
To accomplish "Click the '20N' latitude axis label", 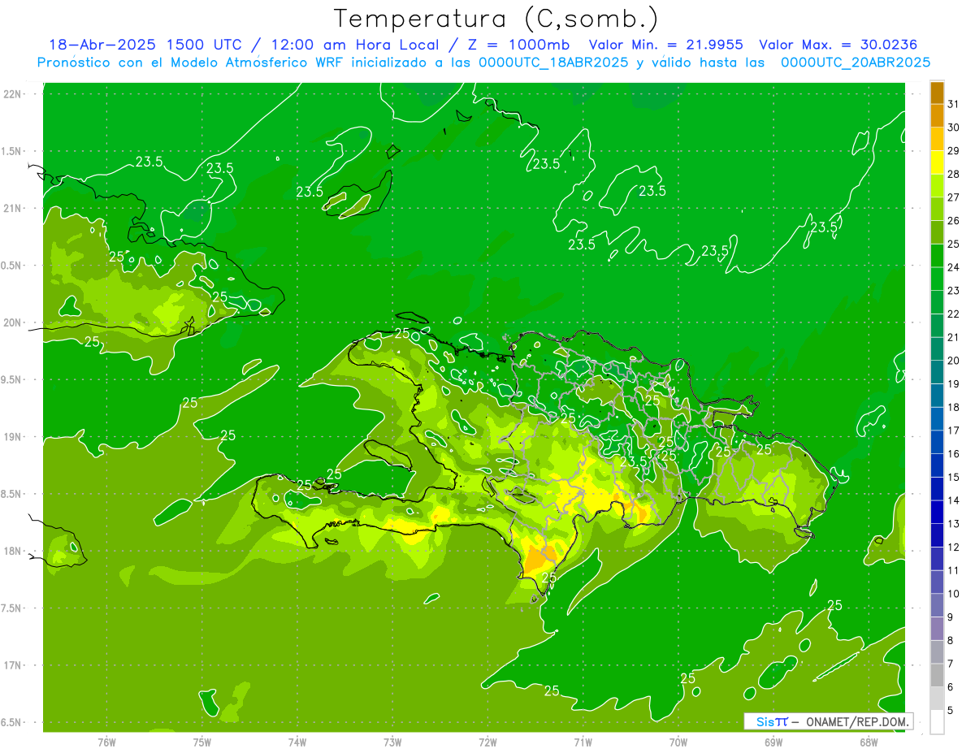I will click(13, 322).
